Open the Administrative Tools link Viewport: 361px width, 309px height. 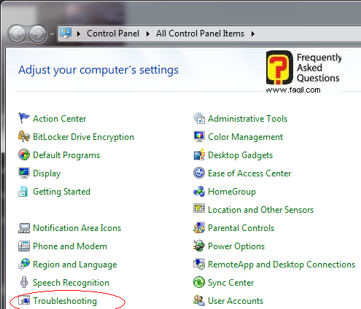tap(247, 119)
